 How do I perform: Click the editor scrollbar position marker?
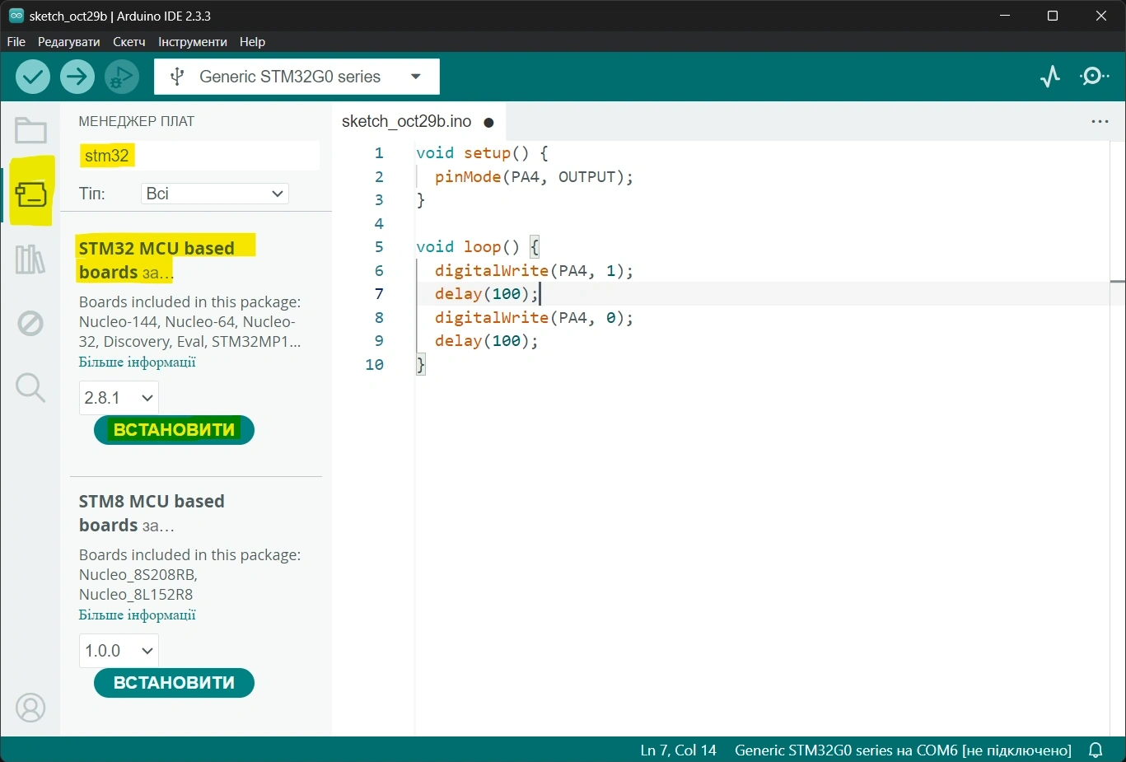pos(1118,282)
